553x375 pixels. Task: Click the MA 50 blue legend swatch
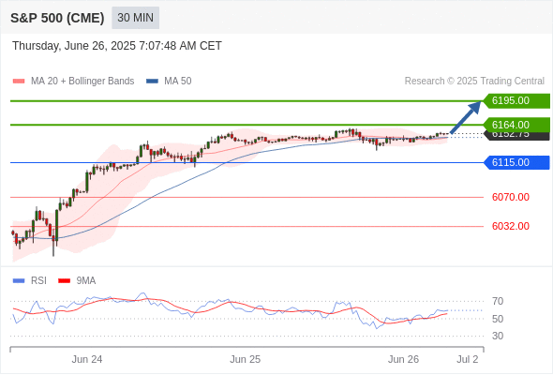(152, 82)
